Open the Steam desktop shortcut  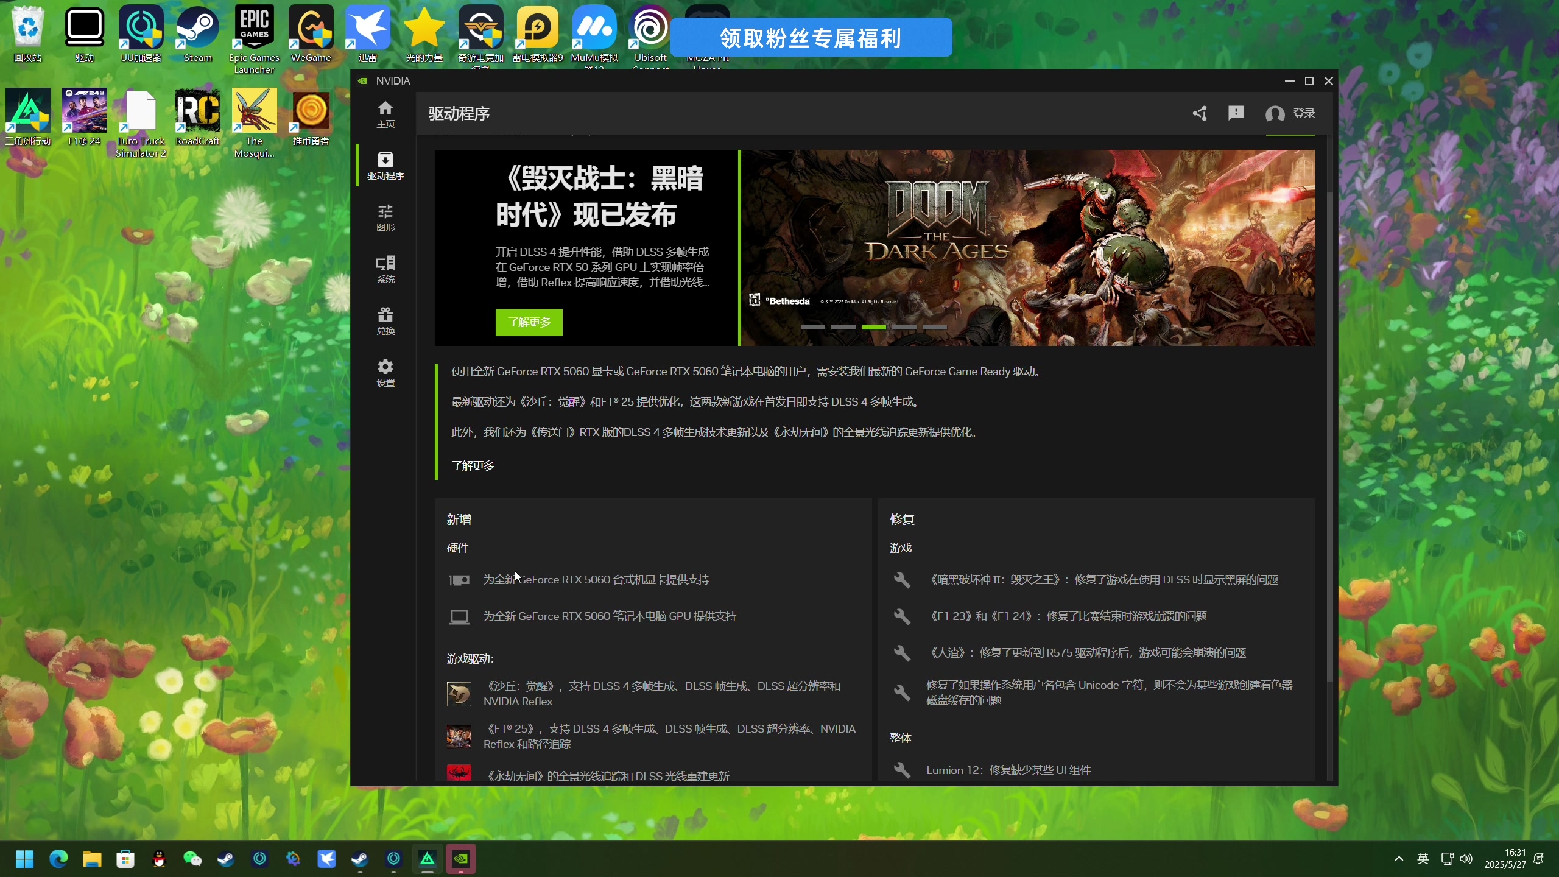[198, 34]
